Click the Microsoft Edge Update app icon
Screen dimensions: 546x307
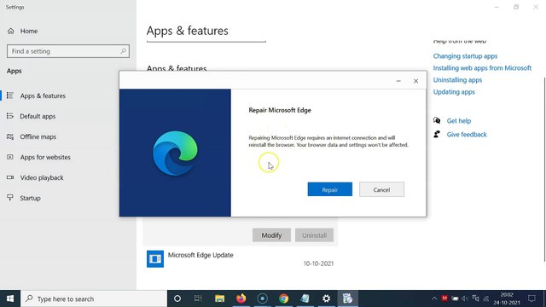pos(155,259)
